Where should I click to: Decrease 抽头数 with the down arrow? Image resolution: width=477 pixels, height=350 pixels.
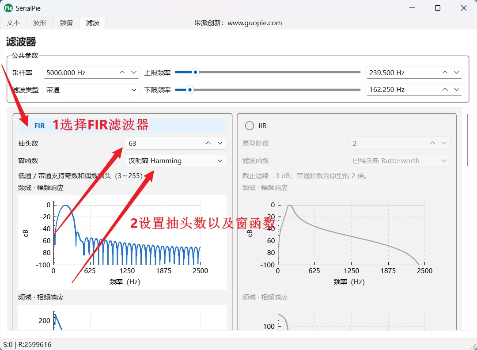coord(220,143)
